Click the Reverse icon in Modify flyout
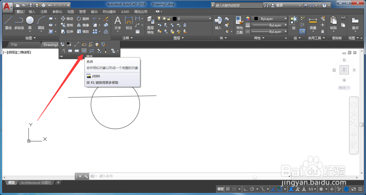 pos(91,50)
